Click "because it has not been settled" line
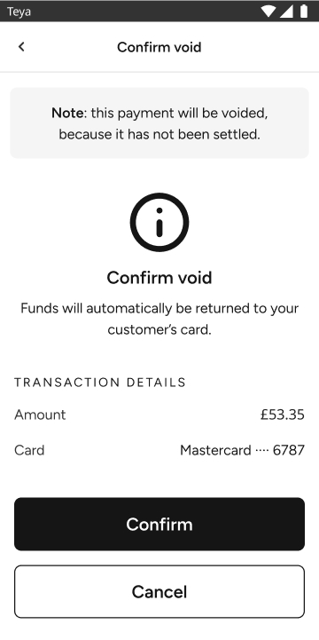Screen dimensions: 319x640 click(159, 134)
